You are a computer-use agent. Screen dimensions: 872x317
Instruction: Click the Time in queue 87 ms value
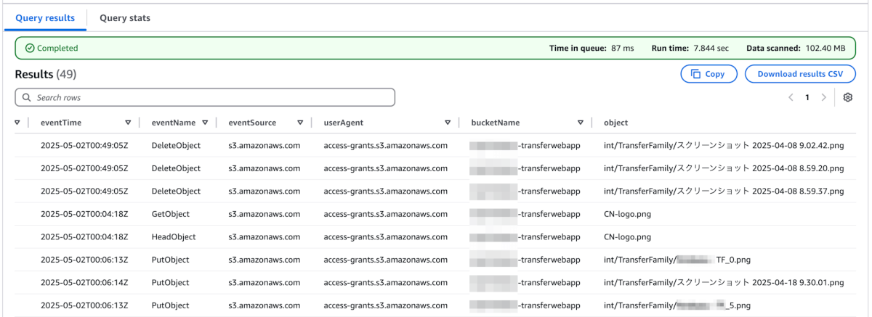point(623,48)
